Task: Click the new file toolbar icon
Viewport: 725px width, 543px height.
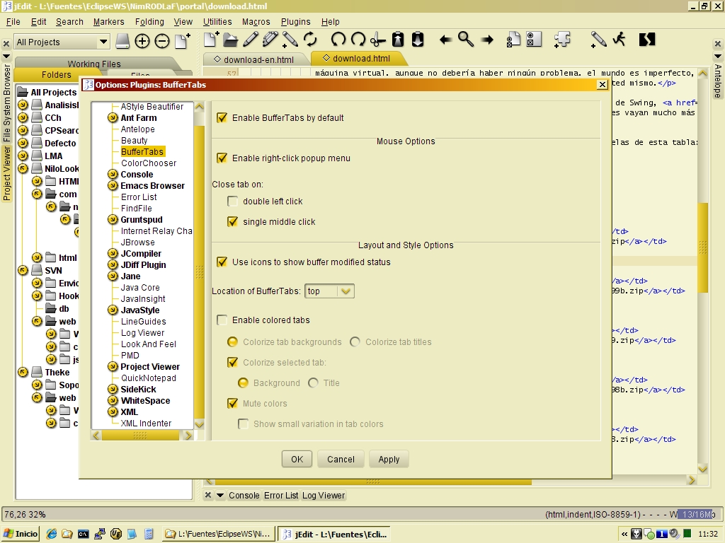Action: tap(211, 40)
